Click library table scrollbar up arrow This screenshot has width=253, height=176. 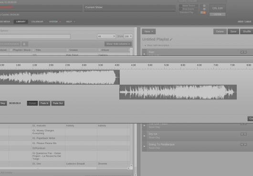click(x=131, y=49)
